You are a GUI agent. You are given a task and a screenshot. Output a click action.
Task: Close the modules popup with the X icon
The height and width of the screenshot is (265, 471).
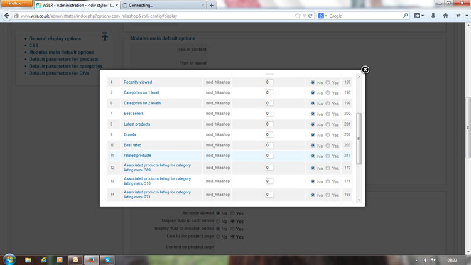click(x=365, y=70)
